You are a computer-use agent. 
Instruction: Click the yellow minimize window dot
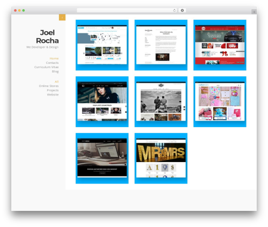click(x=19, y=10)
